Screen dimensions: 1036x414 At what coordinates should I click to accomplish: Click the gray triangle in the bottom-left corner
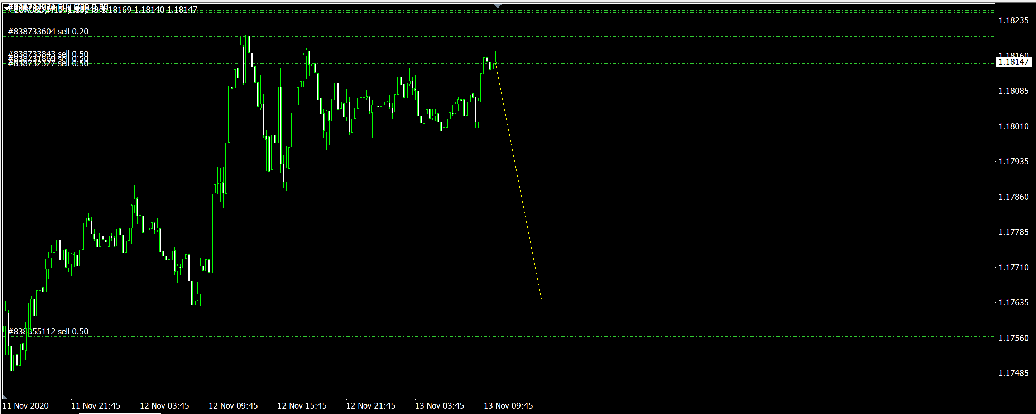(x=4, y=397)
